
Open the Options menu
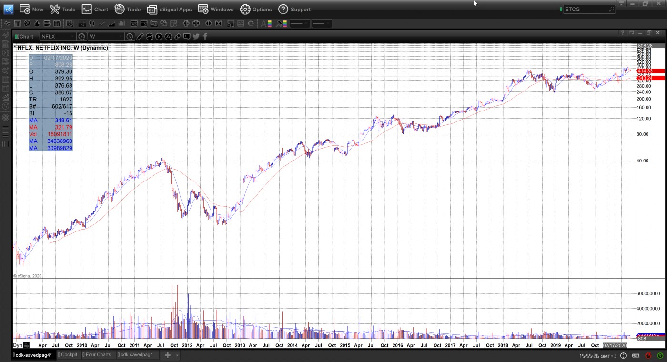click(256, 9)
